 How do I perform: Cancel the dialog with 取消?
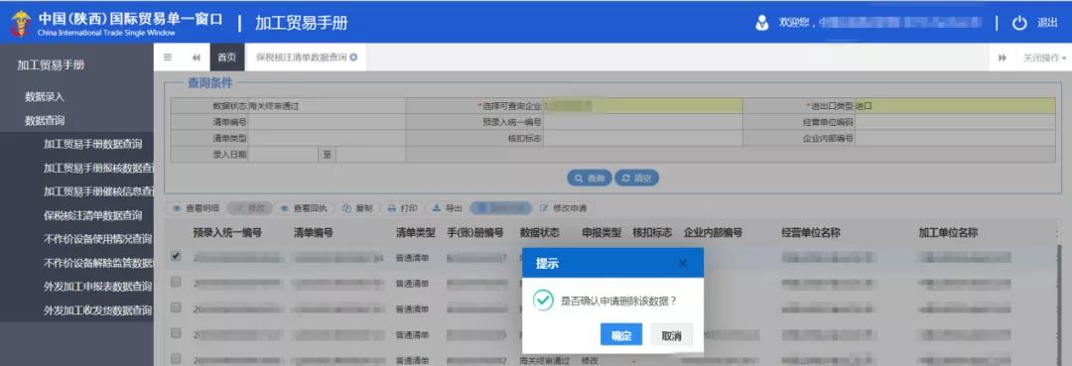pos(671,334)
